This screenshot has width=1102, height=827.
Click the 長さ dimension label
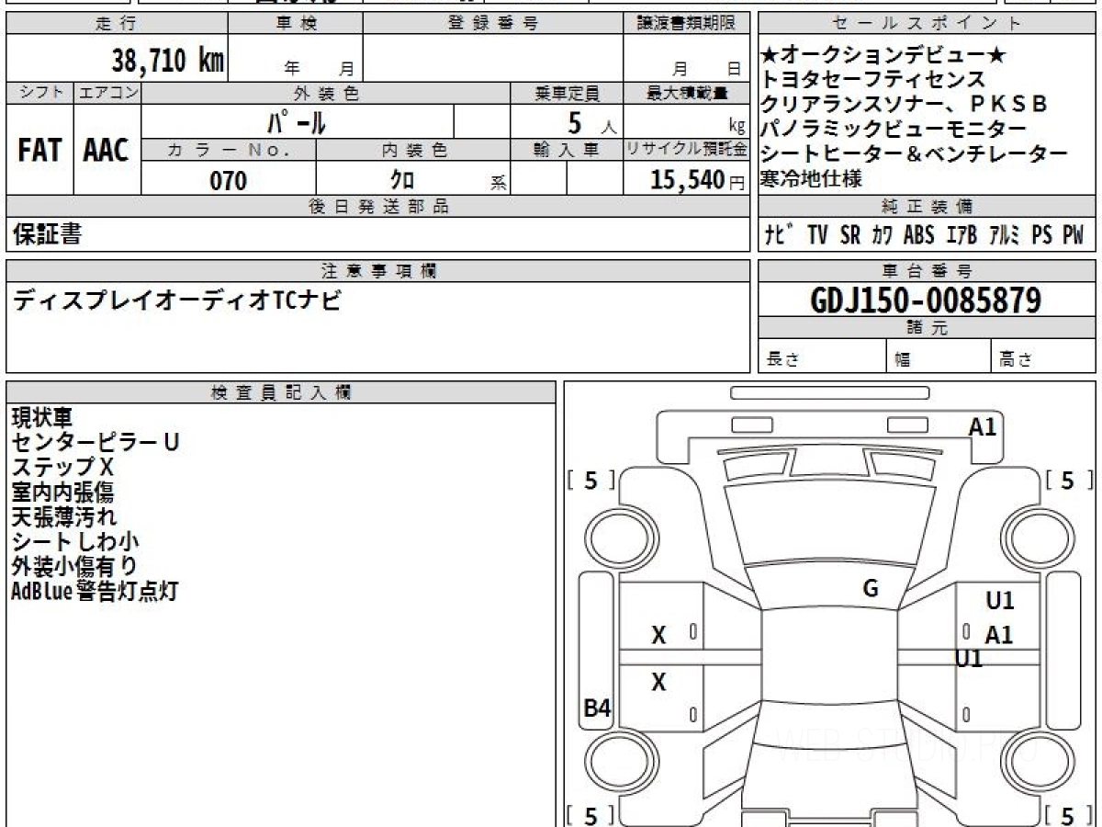pyautogui.click(x=783, y=359)
